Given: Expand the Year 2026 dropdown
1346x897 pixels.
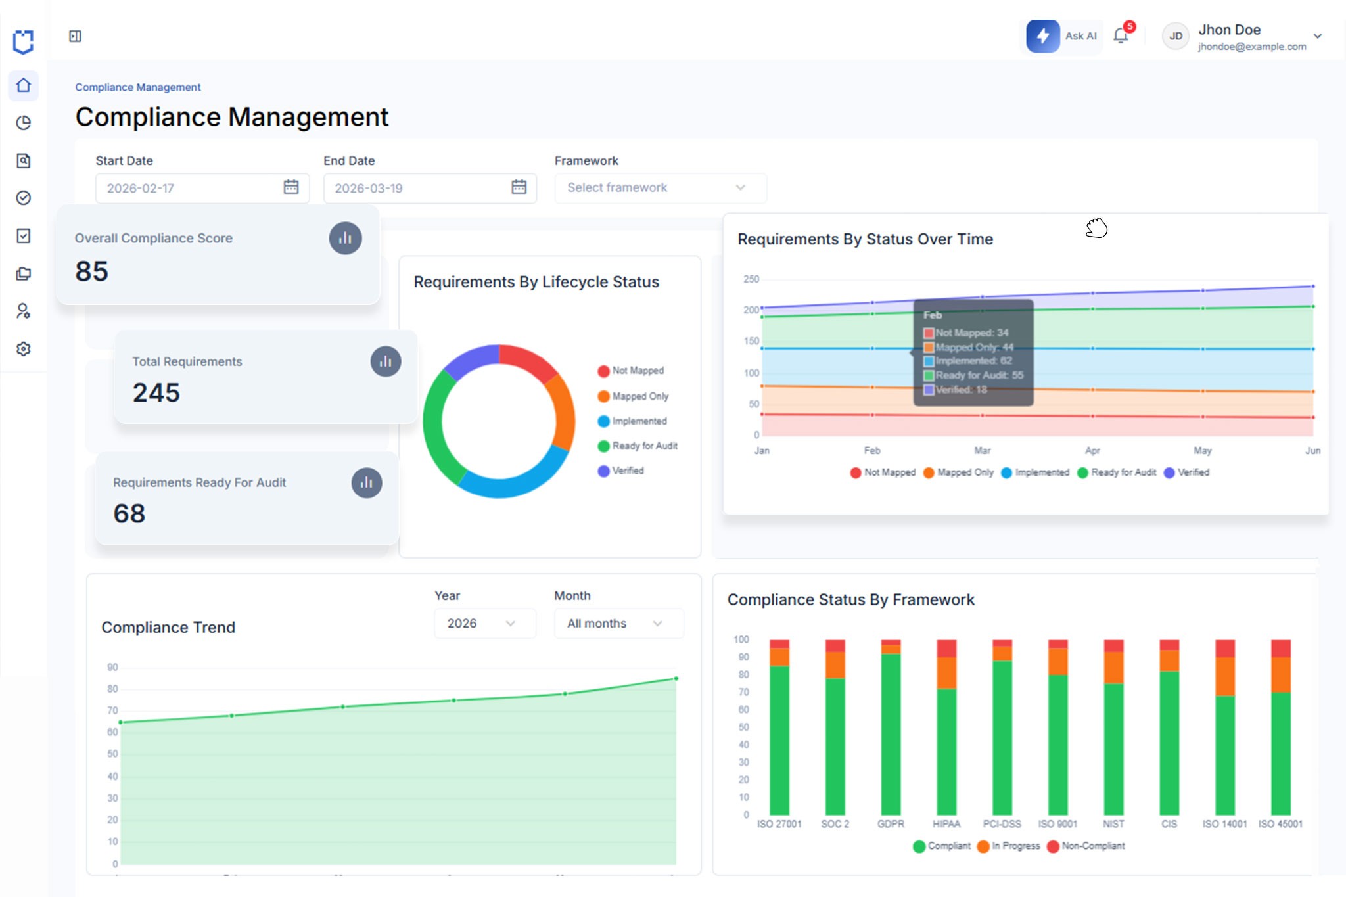Looking at the screenshot, I should [x=484, y=624].
